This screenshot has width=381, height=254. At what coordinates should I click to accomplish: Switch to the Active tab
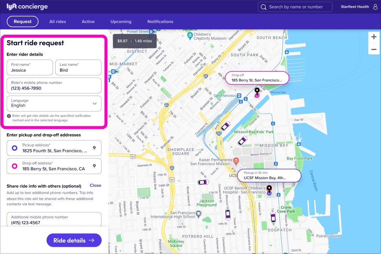pos(88,22)
